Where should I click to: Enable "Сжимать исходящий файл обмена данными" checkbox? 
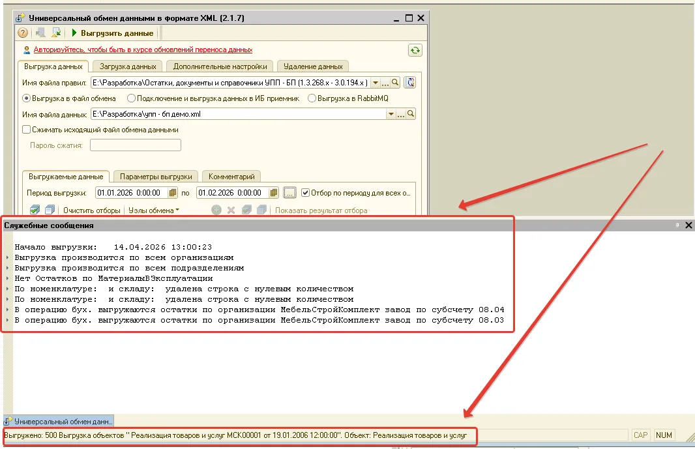(27, 130)
